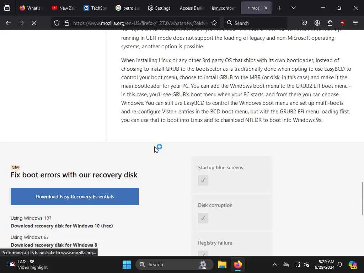The height and width of the screenshot is (273, 364).
Task: Click Registry failure label
Action: tap(215, 243)
